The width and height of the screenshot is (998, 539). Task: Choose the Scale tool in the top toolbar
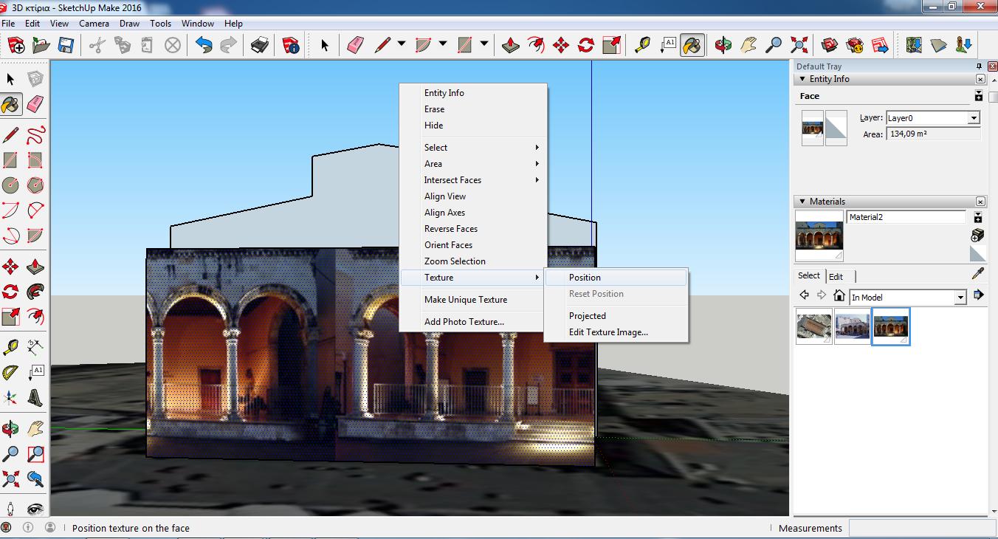click(x=611, y=45)
